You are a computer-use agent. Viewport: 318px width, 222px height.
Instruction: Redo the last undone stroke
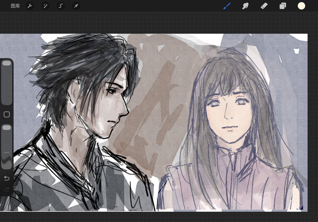7,189
